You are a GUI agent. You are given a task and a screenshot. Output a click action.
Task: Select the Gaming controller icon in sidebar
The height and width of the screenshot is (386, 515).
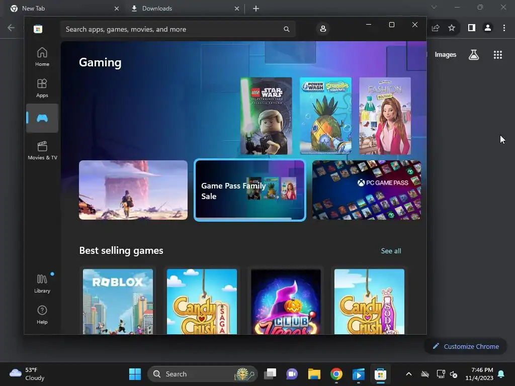click(x=42, y=118)
